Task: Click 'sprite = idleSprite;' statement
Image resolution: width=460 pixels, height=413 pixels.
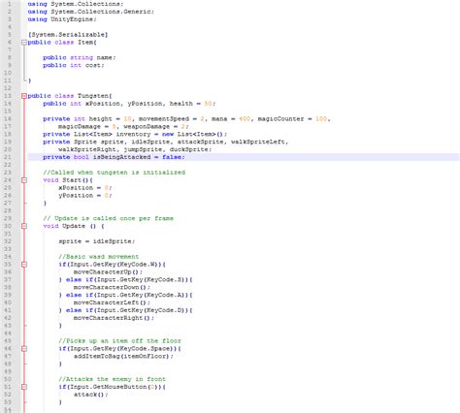Action: coord(97,241)
